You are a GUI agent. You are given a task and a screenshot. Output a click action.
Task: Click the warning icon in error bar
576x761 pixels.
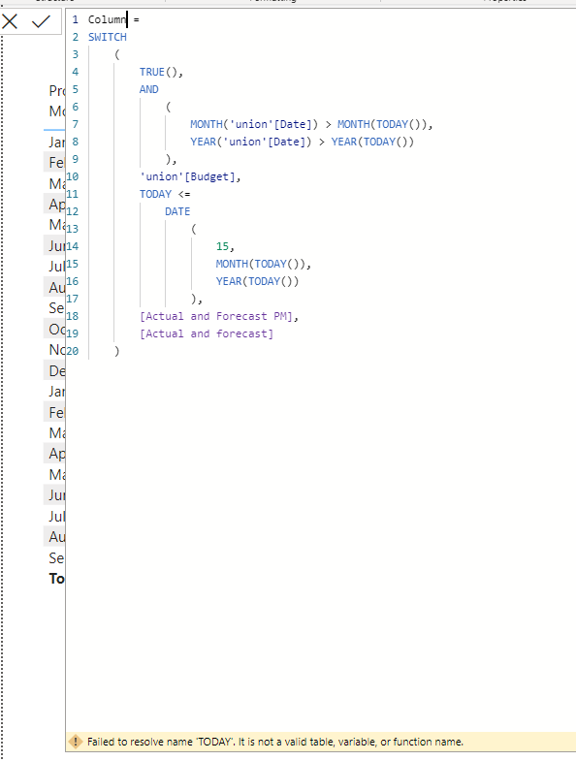[76, 742]
